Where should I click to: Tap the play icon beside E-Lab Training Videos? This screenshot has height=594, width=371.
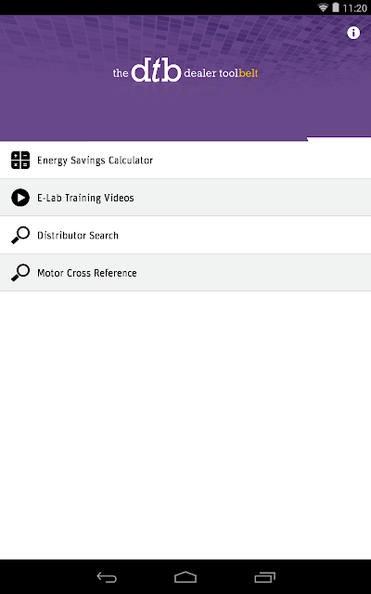[20, 198]
